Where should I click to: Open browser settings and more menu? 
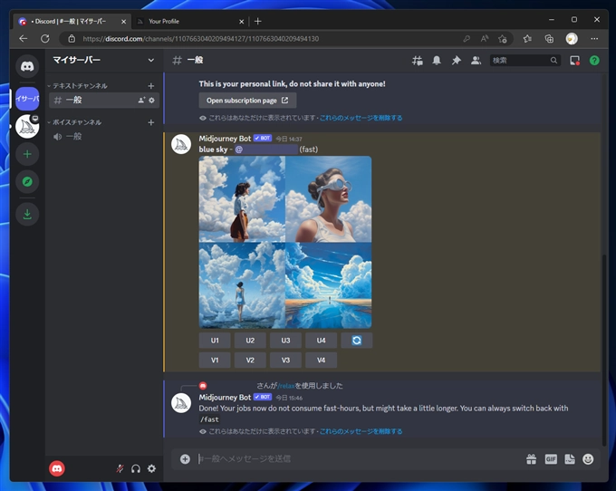(x=594, y=38)
